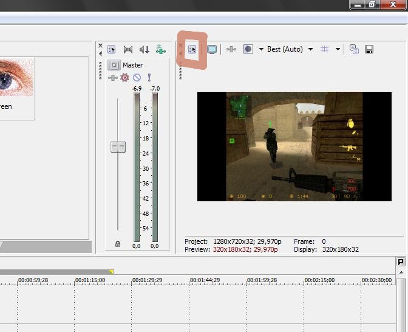Open Insert Bus green plugin icon

(x=160, y=49)
